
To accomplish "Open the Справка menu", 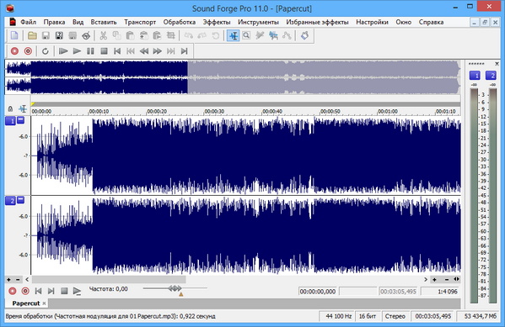I will coord(432,22).
